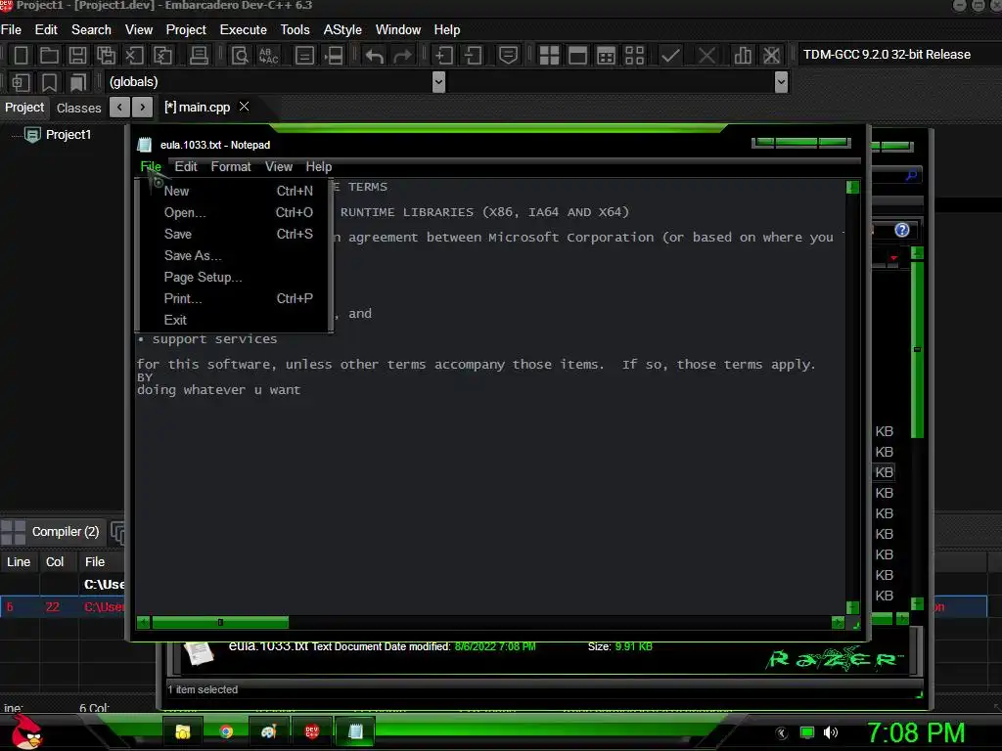Image resolution: width=1002 pixels, height=751 pixels.
Task: Click the Toggle comment toolbar icon
Action: [x=508, y=55]
